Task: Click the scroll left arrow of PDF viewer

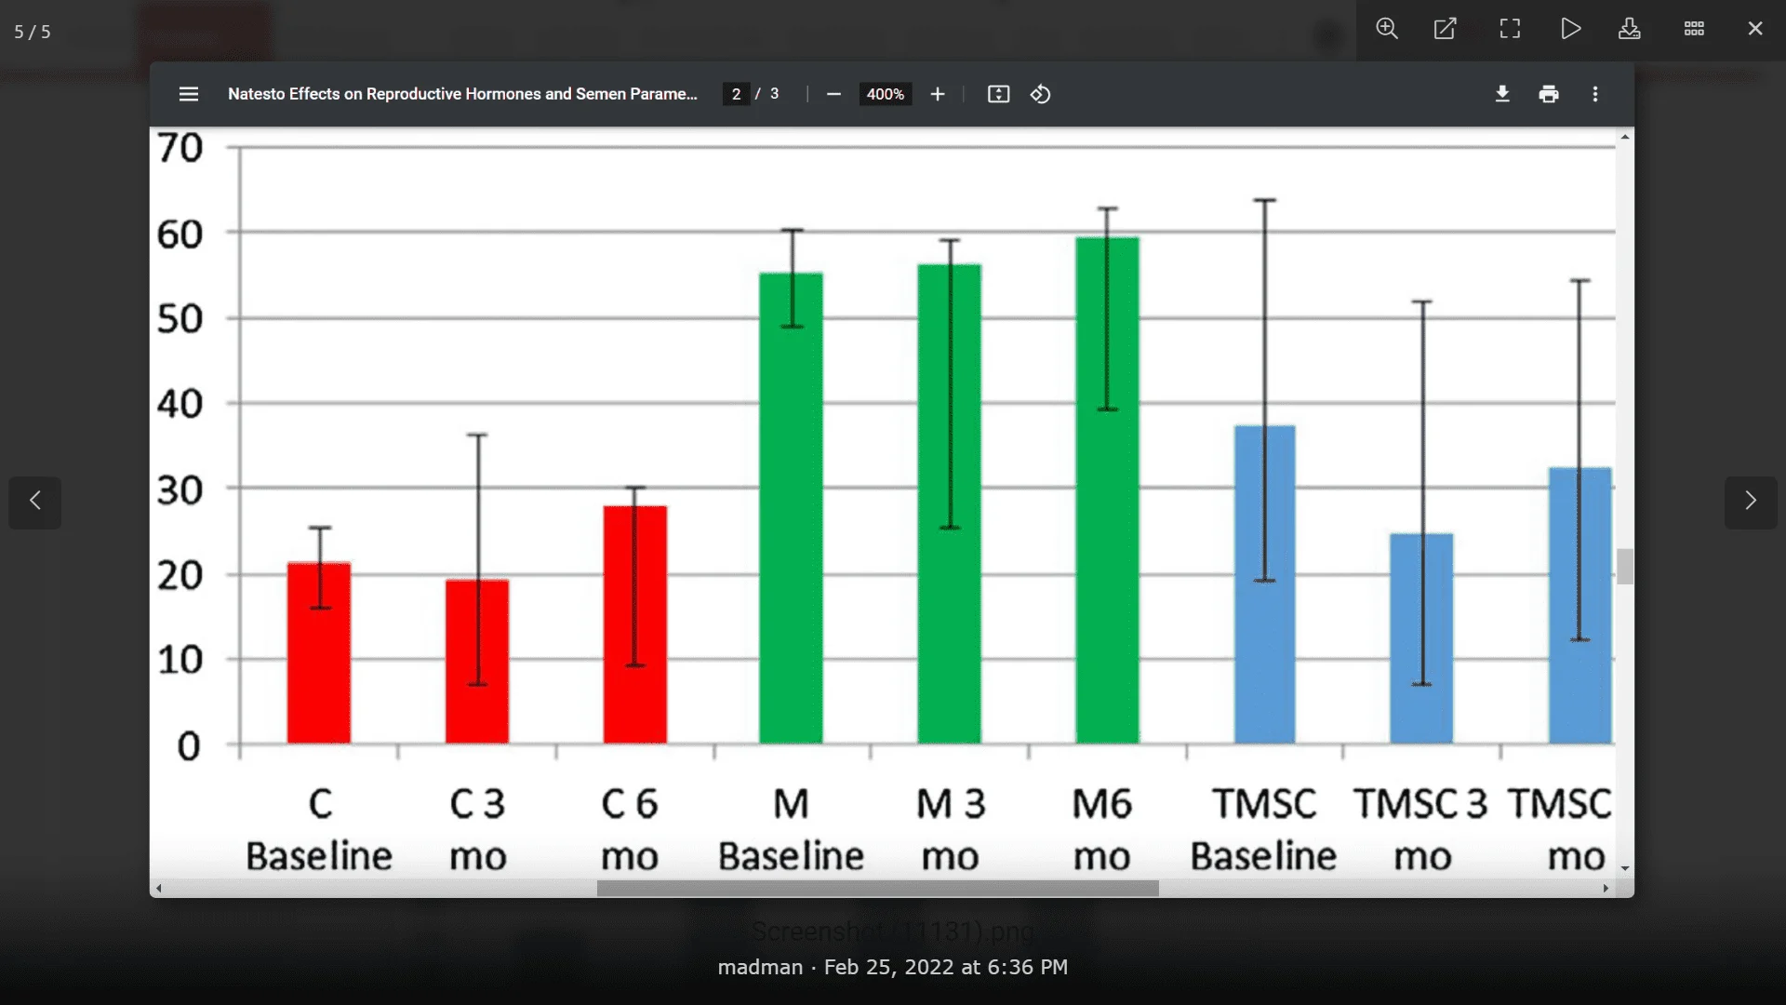Action: (x=159, y=889)
